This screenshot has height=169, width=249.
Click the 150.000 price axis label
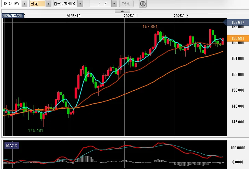pos(238,90)
